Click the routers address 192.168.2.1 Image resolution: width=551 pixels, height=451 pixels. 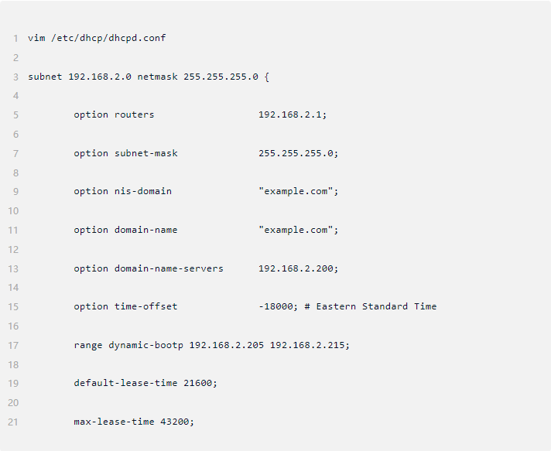(293, 114)
